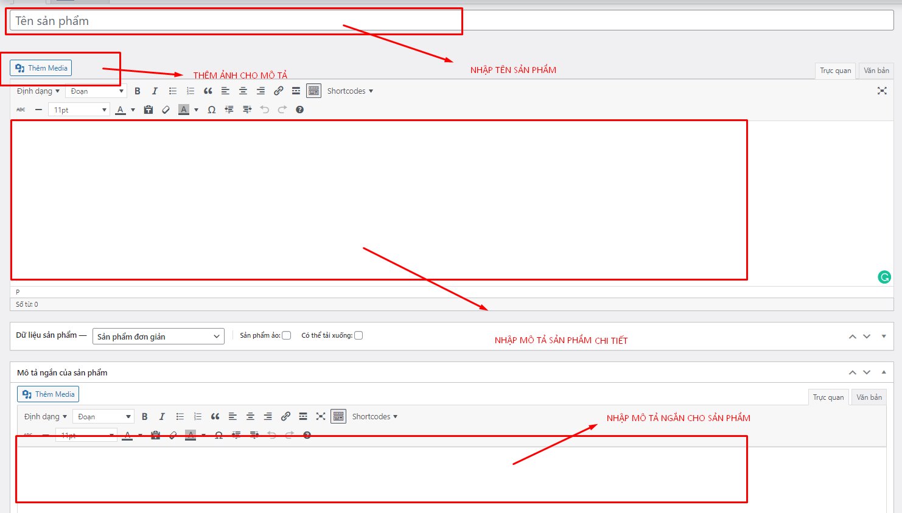Open the "Sản phẩm đơn giản" product type dropdown
The image size is (902, 513).
coord(158,337)
